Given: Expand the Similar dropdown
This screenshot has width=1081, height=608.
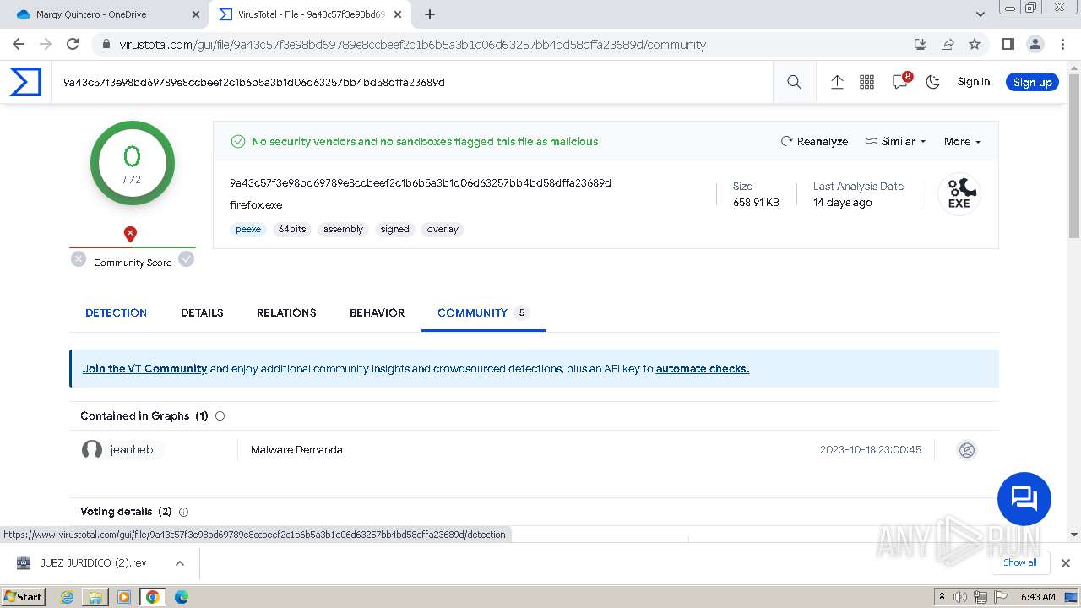Looking at the screenshot, I should [895, 141].
